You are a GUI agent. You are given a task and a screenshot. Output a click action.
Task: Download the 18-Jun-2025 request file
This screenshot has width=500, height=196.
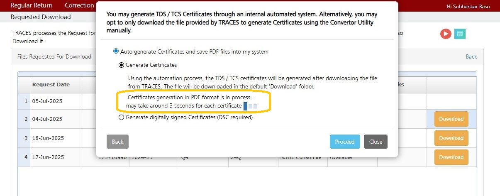coord(451,138)
